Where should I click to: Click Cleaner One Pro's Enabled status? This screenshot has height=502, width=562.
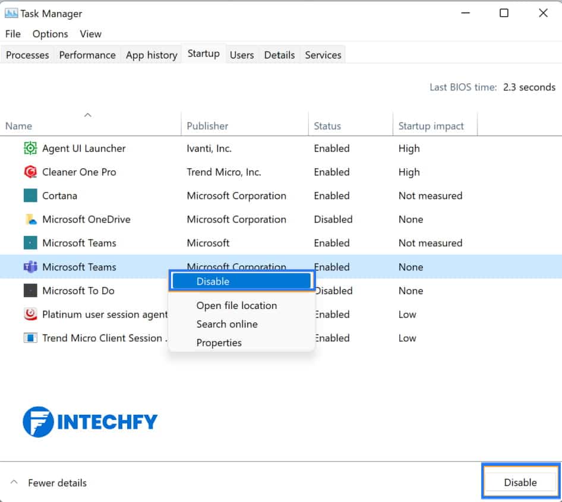coord(331,172)
